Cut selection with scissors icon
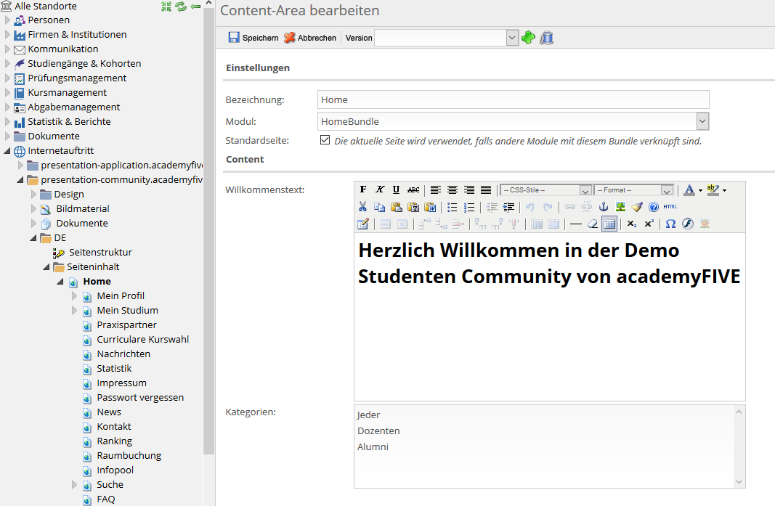775x506 pixels. point(362,207)
